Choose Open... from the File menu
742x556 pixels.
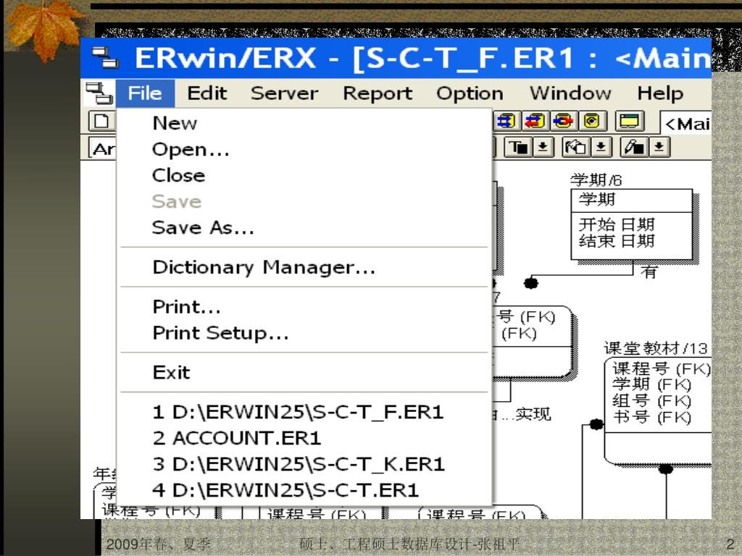(304, 149)
